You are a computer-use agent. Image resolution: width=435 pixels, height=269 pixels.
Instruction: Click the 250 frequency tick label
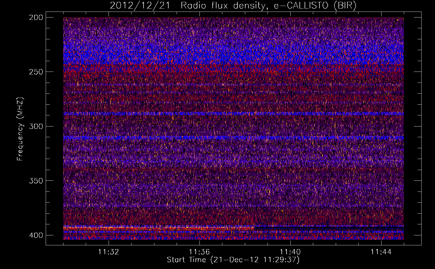pos(36,72)
